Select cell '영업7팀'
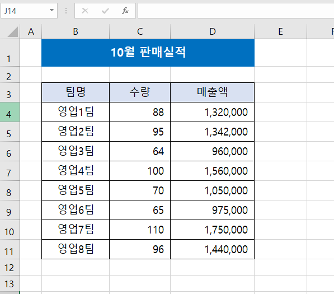The width and height of the screenshot is (334, 294). click(x=76, y=230)
